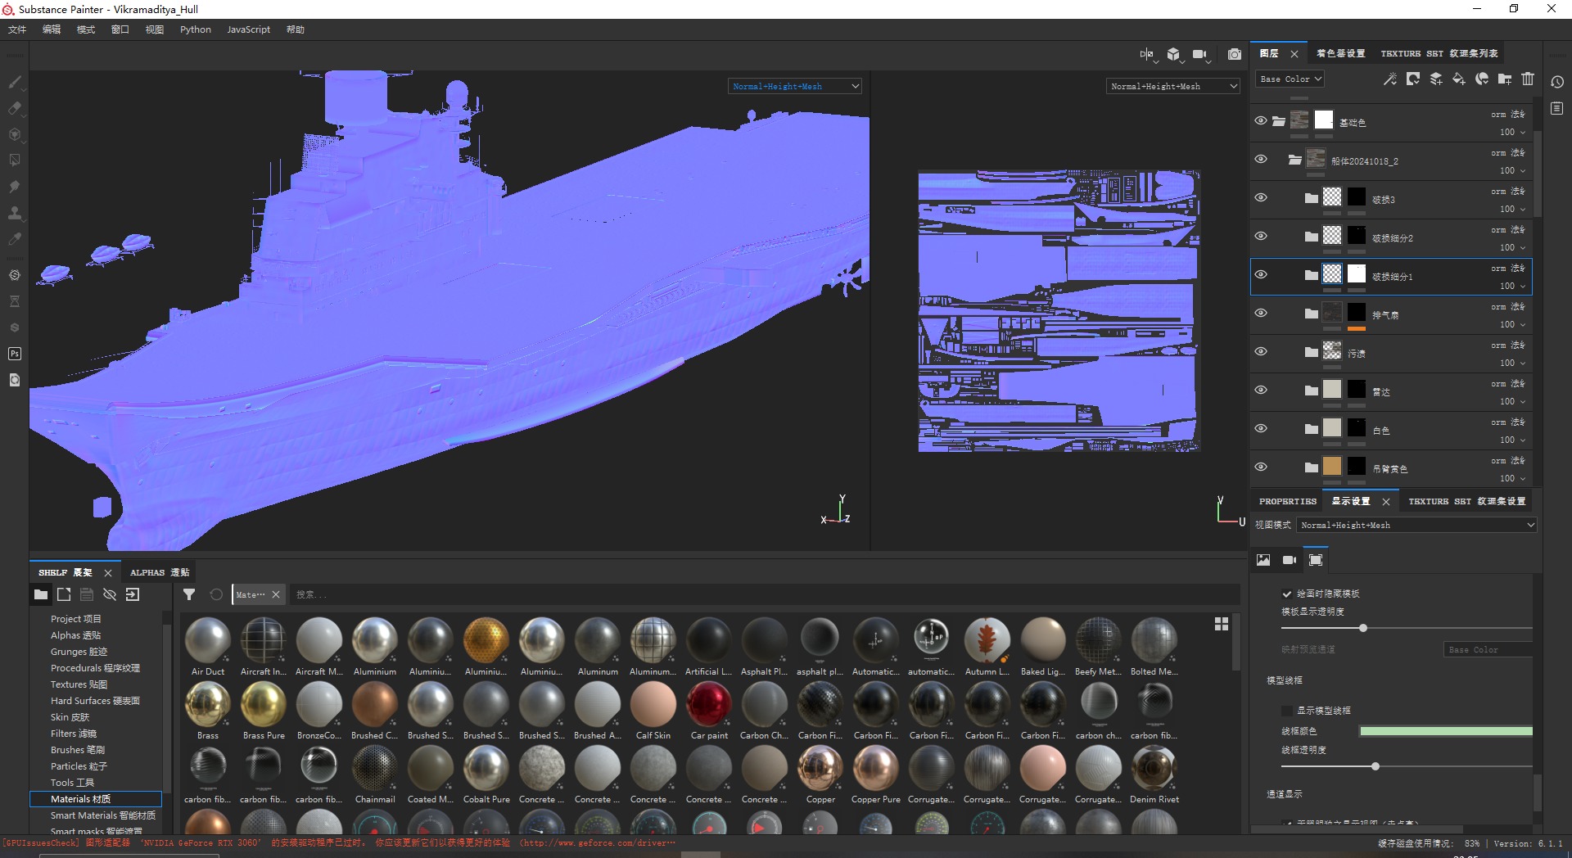This screenshot has height=858, width=1572.
Task: Select the Clone stamp tool
Action: 15,213
